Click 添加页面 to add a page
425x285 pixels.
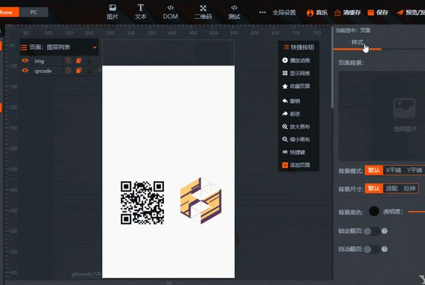tap(296, 165)
